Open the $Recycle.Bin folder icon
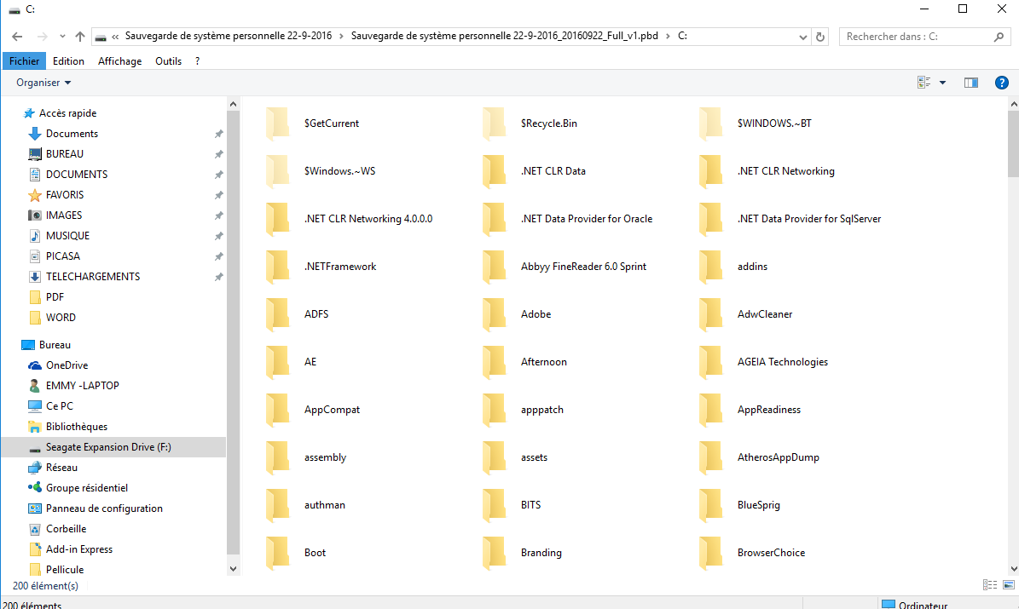This screenshot has height=609, width=1019. click(x=494, y=124)
